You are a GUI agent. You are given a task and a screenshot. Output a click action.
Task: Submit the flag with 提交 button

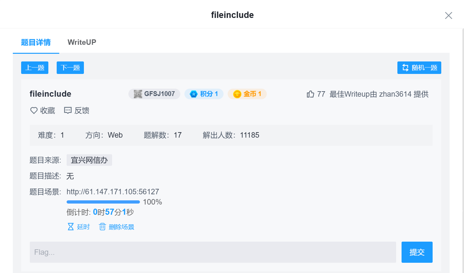point(417,252)
